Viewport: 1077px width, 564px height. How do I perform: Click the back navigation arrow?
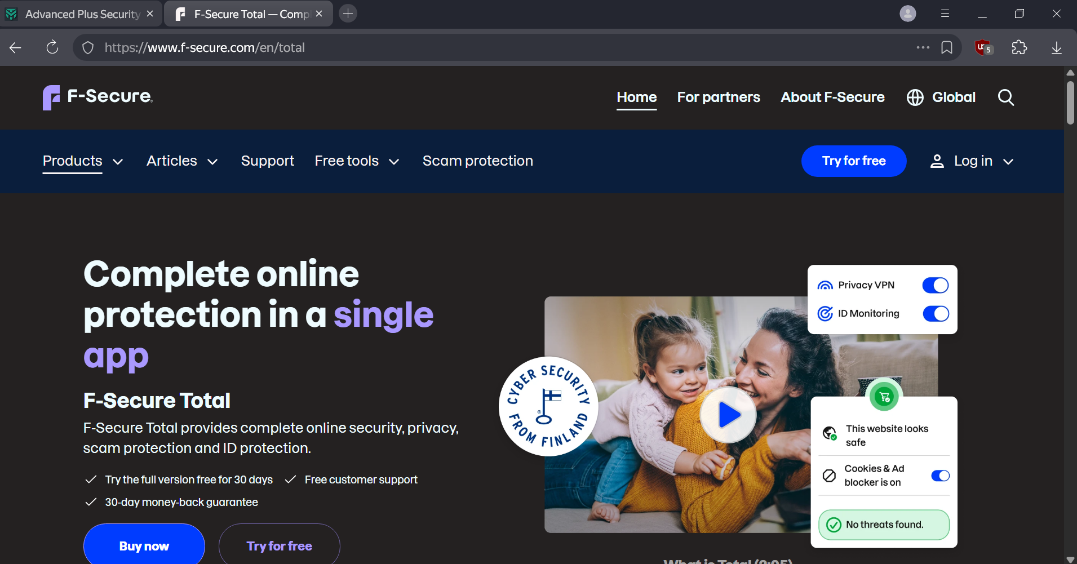click(15, 48)
